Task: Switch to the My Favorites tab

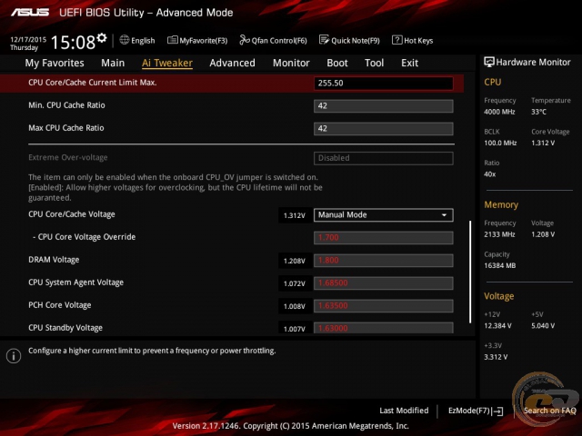Action: (55, 63)
